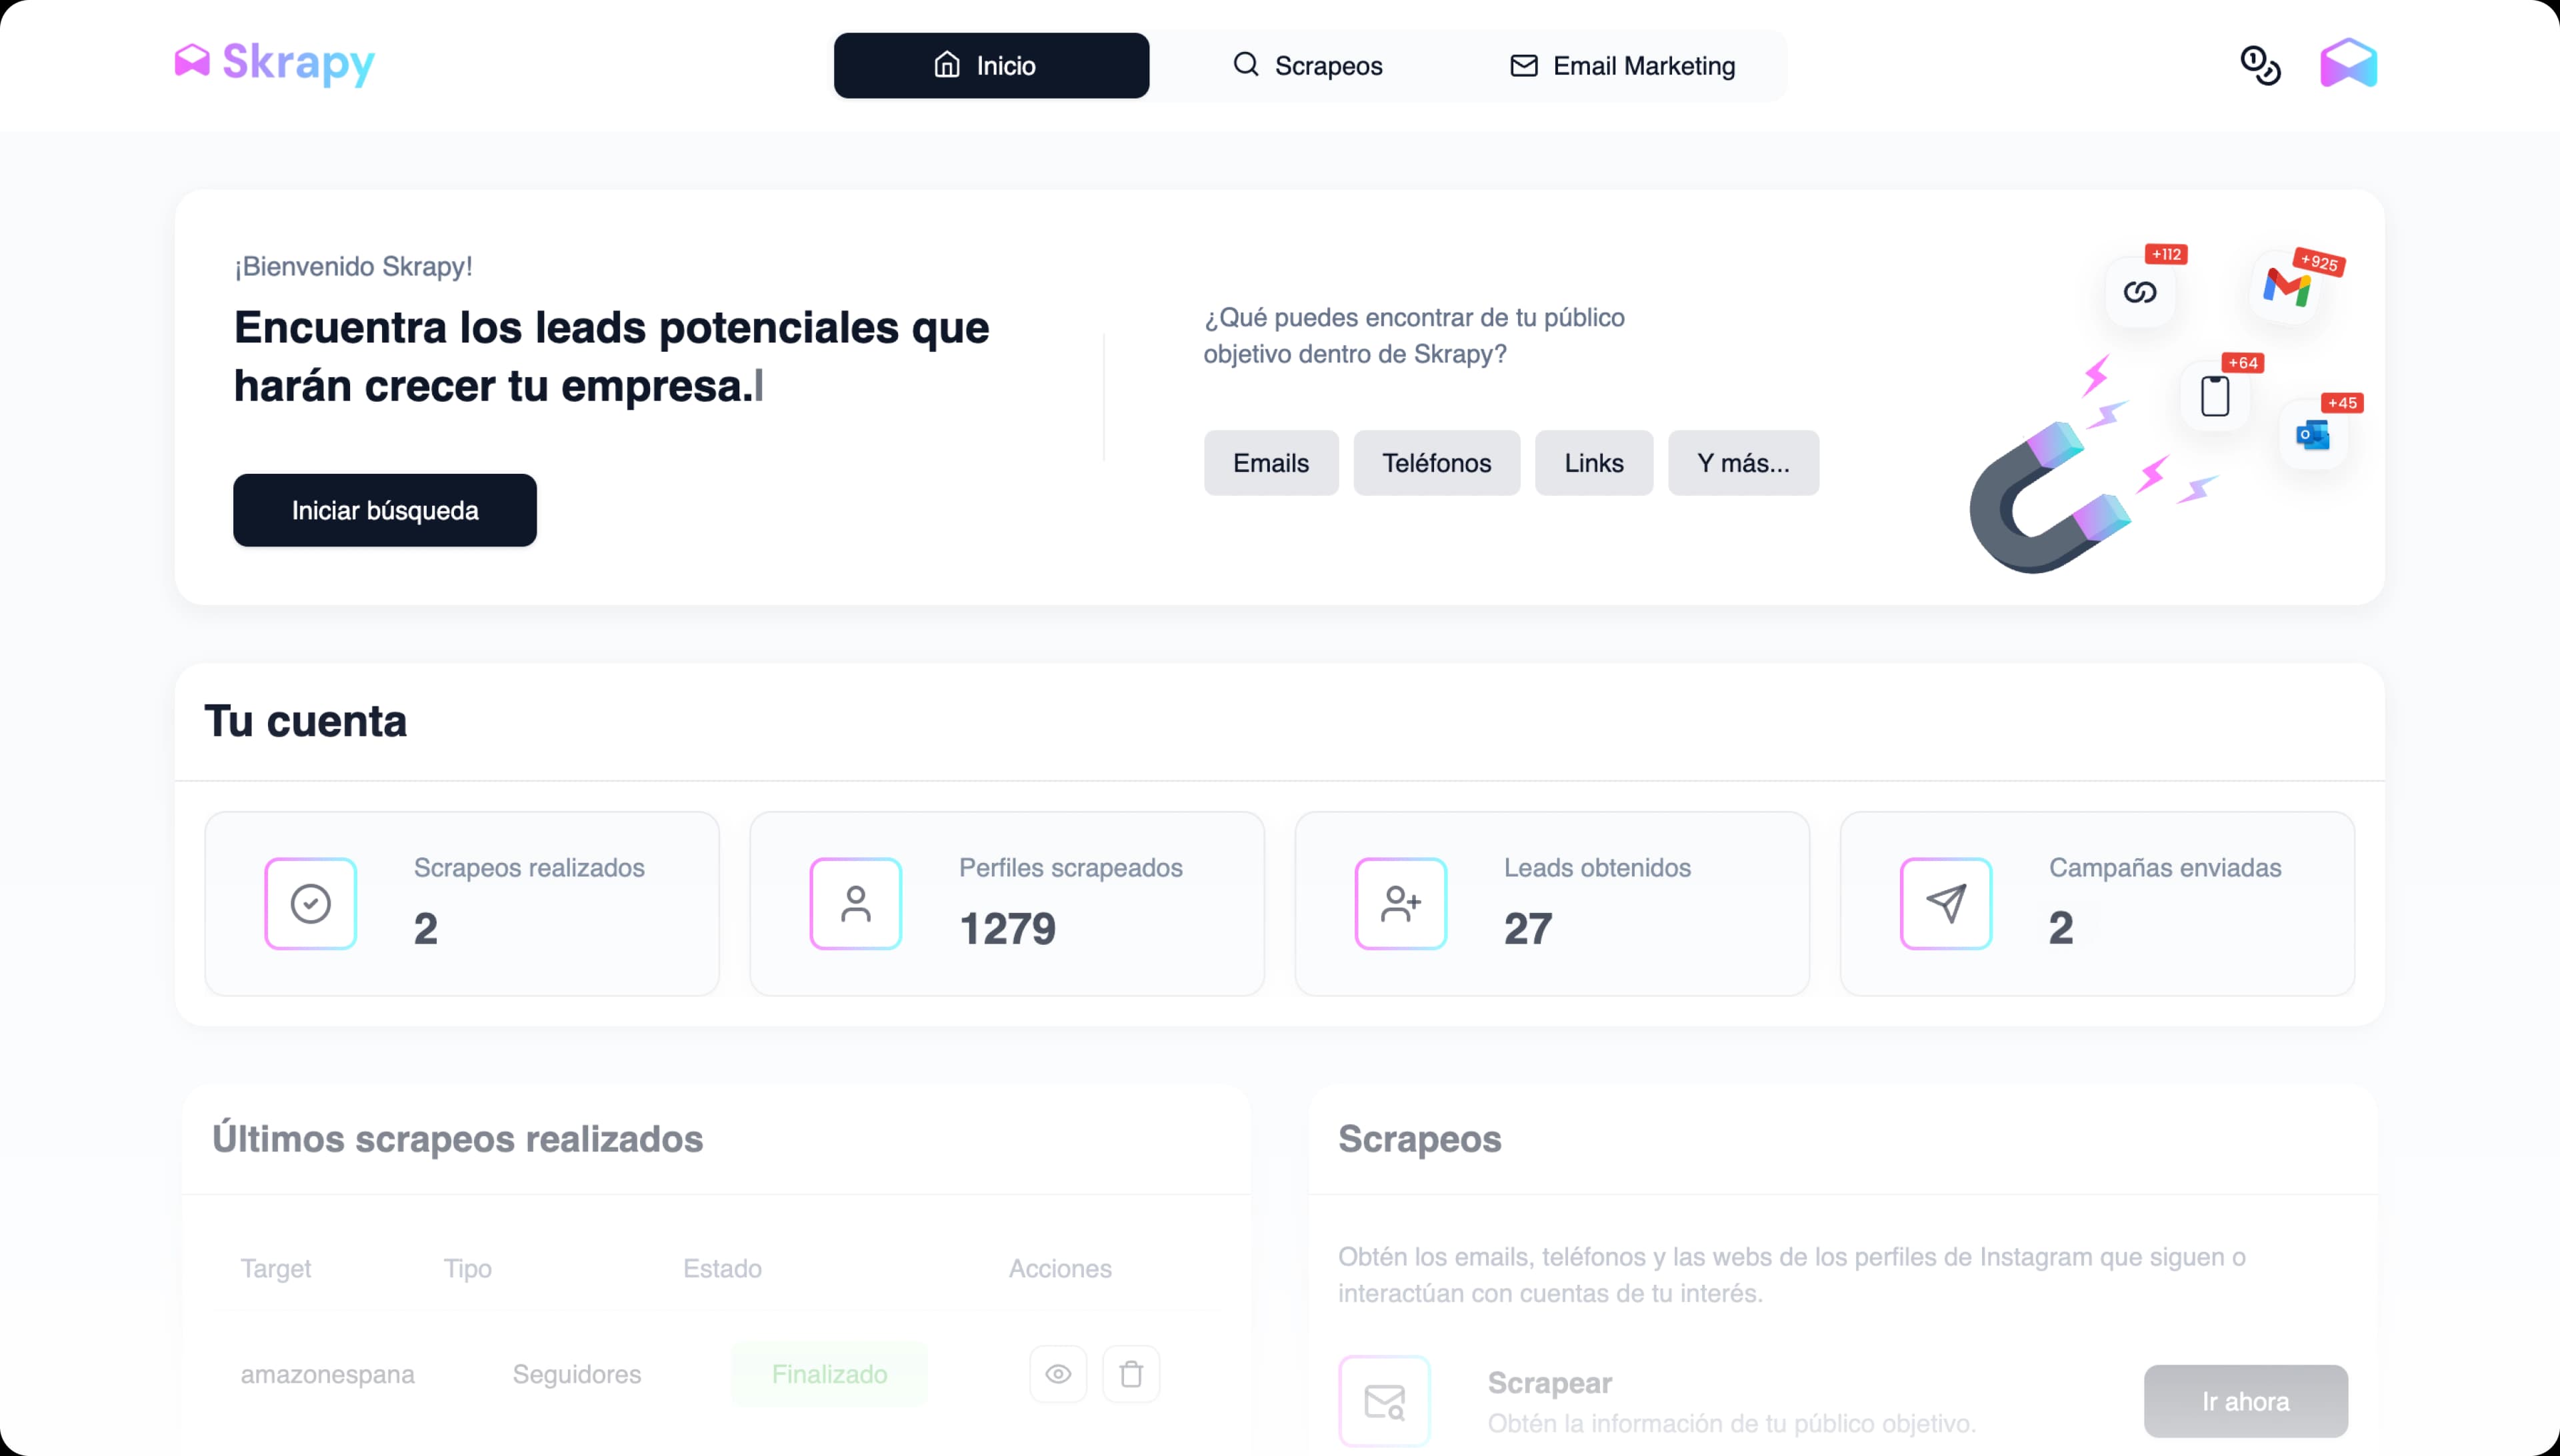Click Scrapeos realizados value 2

tap(426, 929)
